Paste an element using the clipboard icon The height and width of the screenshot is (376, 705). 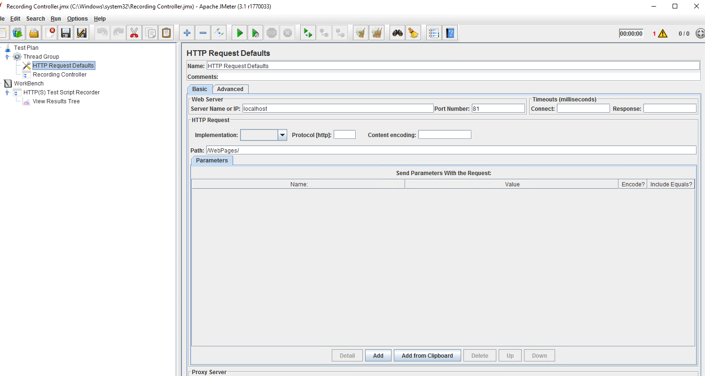click(x=166, y=32)
